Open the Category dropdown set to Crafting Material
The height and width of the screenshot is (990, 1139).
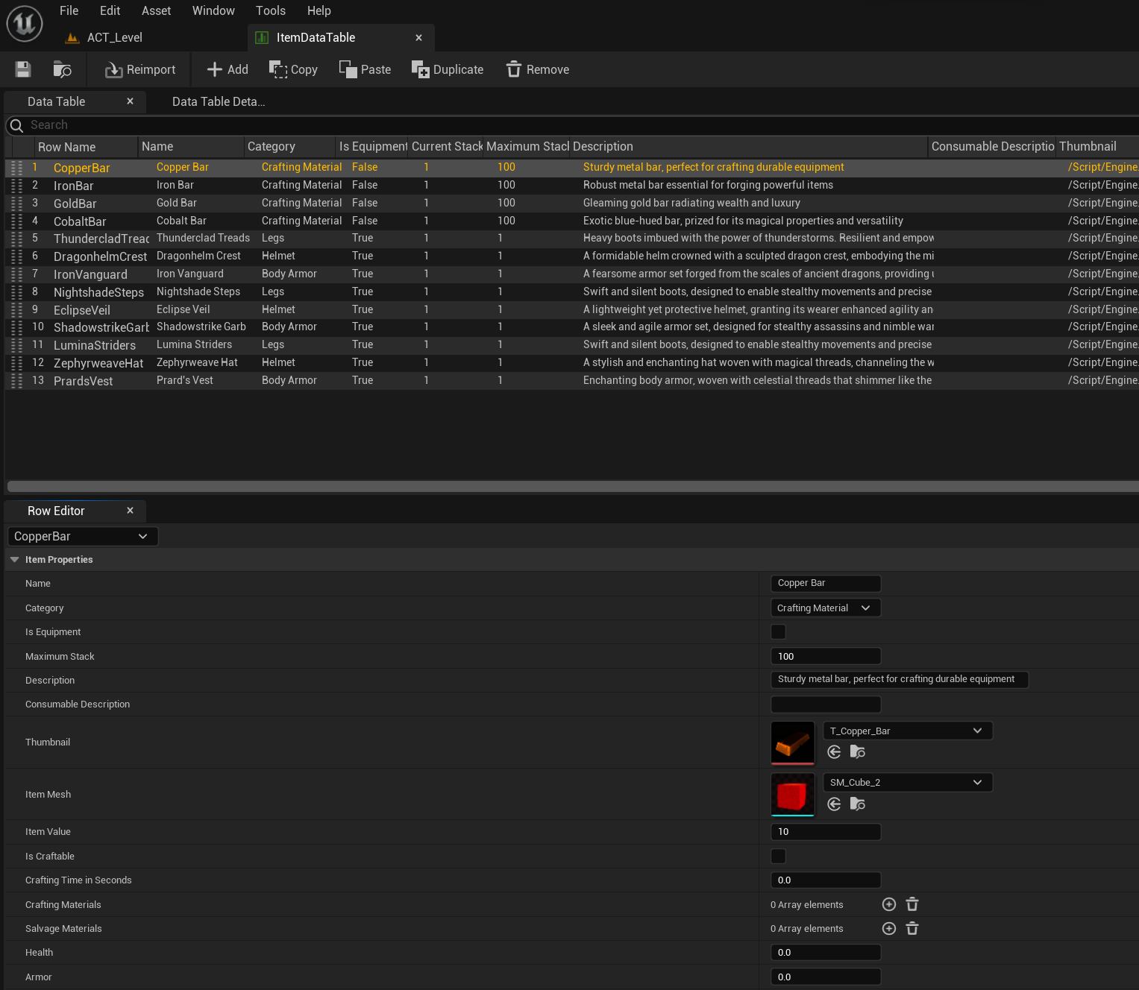825,608
